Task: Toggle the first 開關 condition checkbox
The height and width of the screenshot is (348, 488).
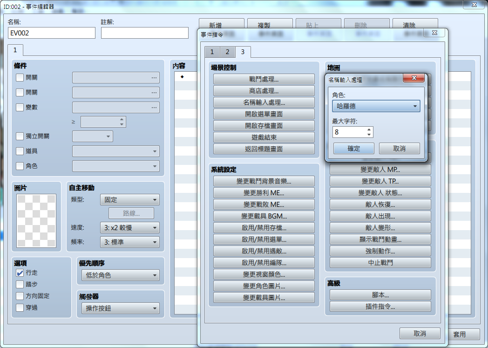Action: click(20, 77)
